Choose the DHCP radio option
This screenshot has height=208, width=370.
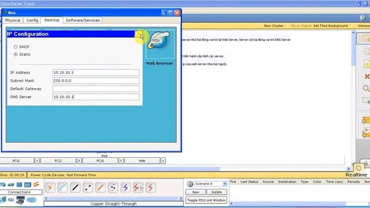16,47
